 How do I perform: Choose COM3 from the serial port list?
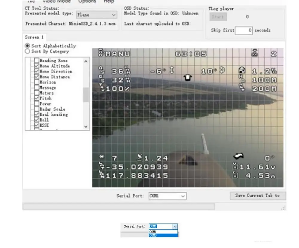point(163,236)
